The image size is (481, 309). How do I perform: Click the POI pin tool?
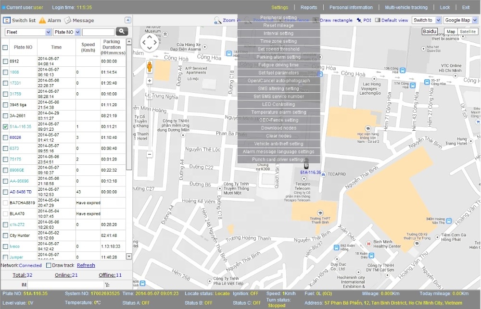coord(359,20)
